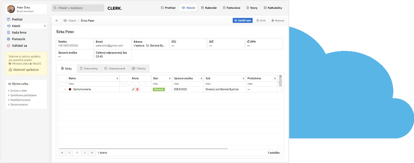The height and width of the screenshot is (163, 414).
Task: Open Kalendár in the top navigation
Action: (x=209, y=7)
